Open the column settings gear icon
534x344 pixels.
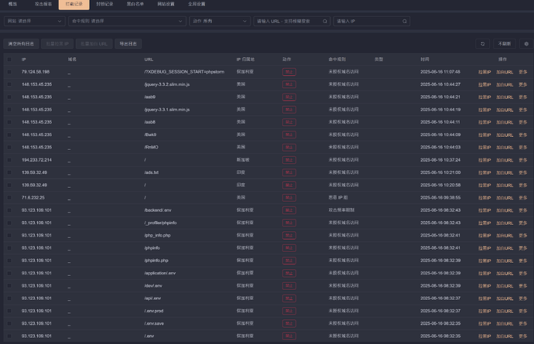526,44
